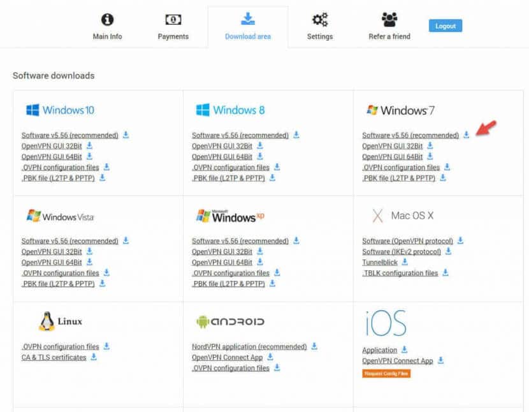529x412 pixels.
Task: Select the Download area tab
Action: (x=248, y=27)
